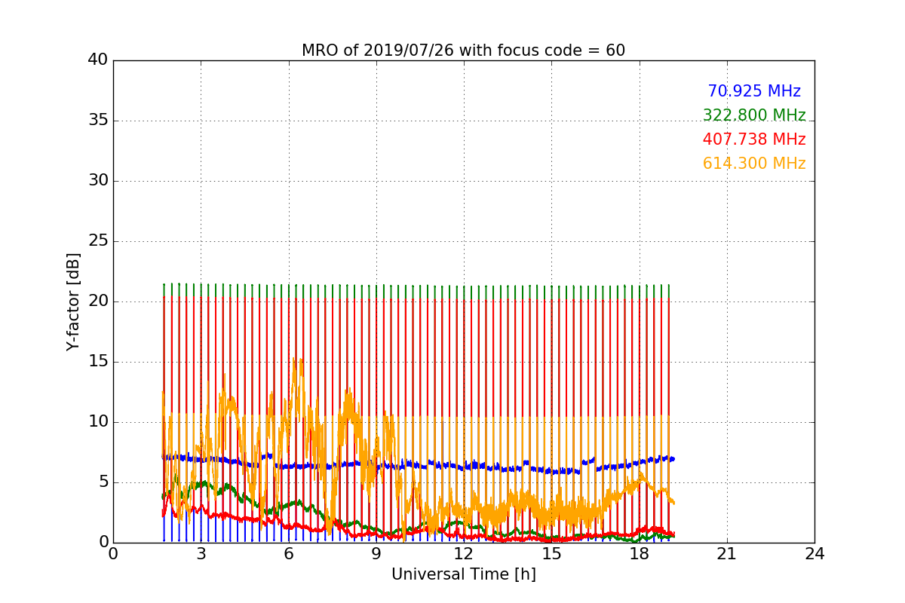
Task: Click the x-axis tick label 9
Action: click(376, 554)
